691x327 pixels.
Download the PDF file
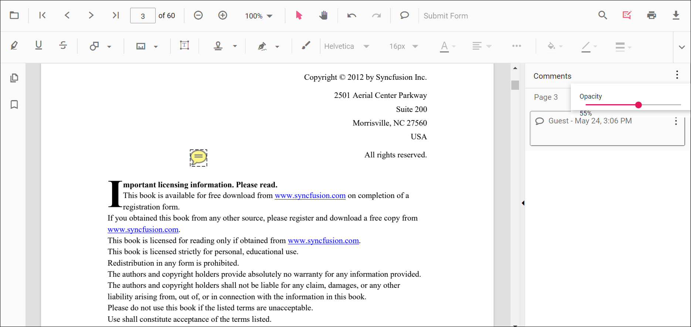pos(676,16)
